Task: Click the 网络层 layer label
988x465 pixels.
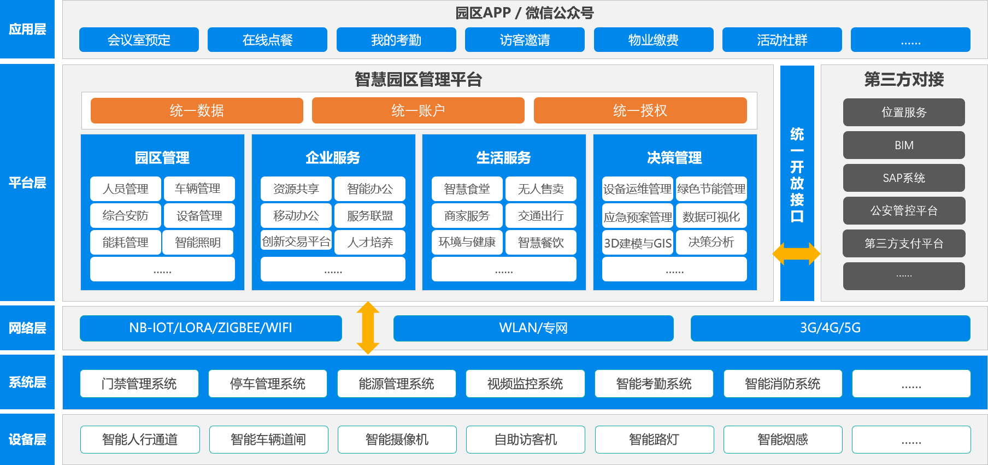Action: (27, 328)
